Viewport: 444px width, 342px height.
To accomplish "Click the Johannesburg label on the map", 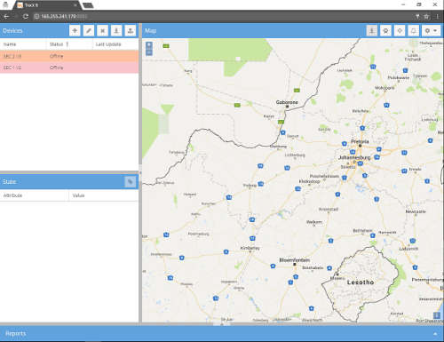I will click(x=354, y=157).
